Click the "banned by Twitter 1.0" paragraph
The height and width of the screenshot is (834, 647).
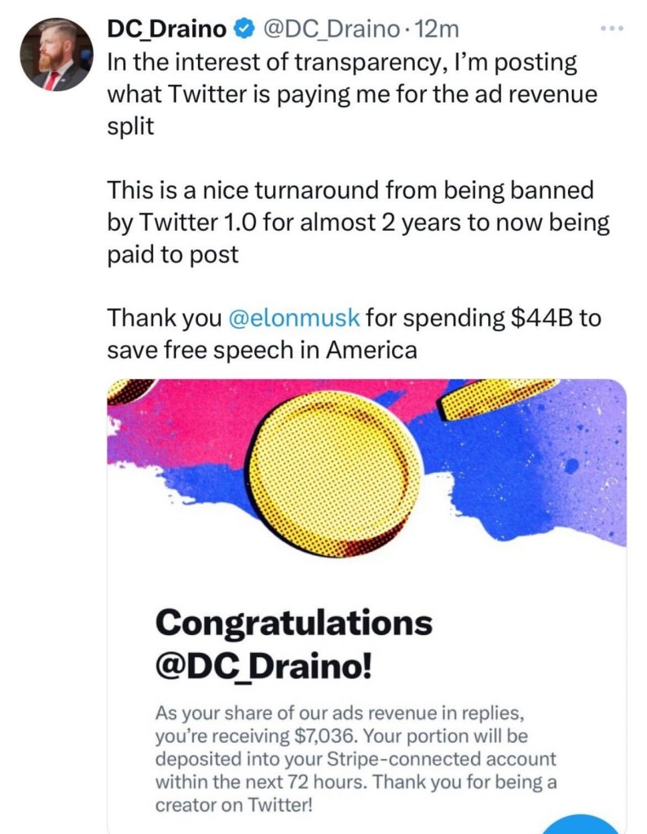pos(359,223)
